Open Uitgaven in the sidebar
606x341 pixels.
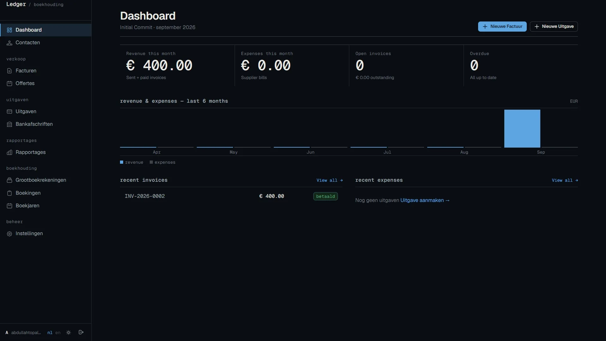(46, 112)
